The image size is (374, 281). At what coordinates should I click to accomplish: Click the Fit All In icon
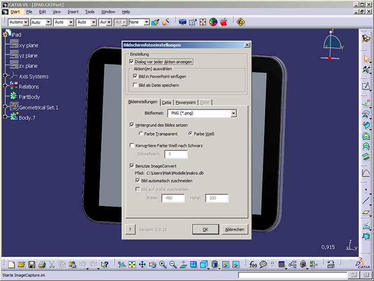pos(132,264)
